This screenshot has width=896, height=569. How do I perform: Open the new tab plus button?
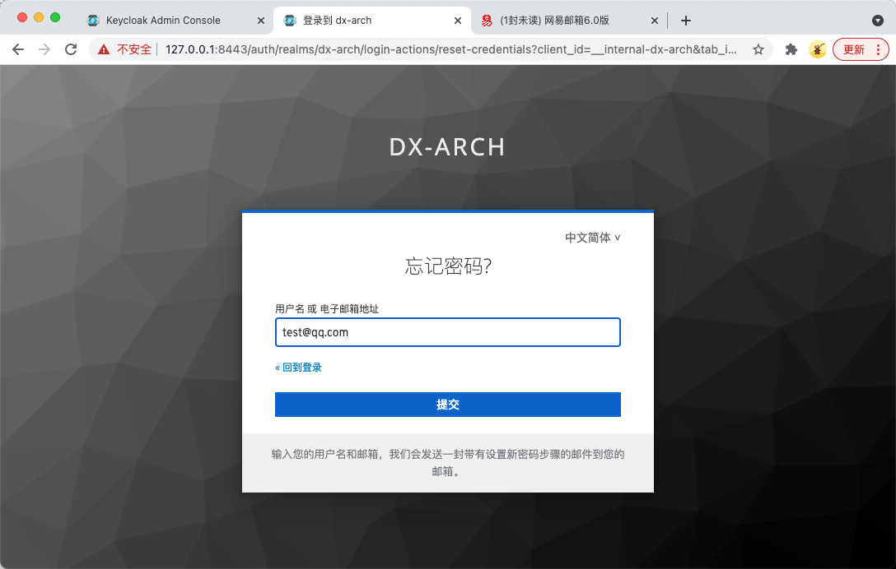click(x=686, y=21)
